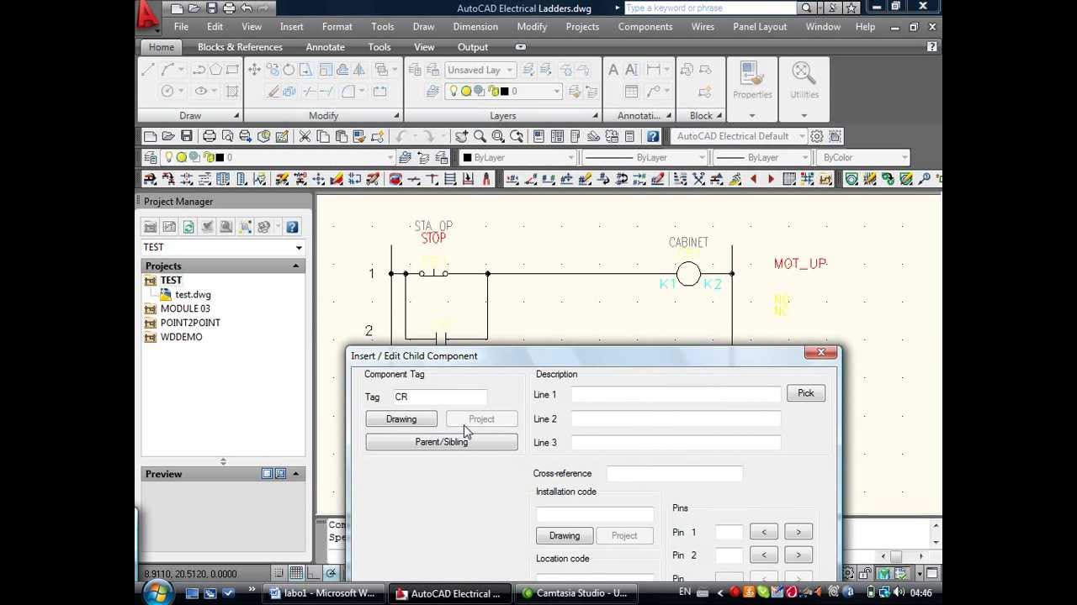Switch to the Blocks & References ribbon tab
The image size is (1077, 605).
[240, 47]
